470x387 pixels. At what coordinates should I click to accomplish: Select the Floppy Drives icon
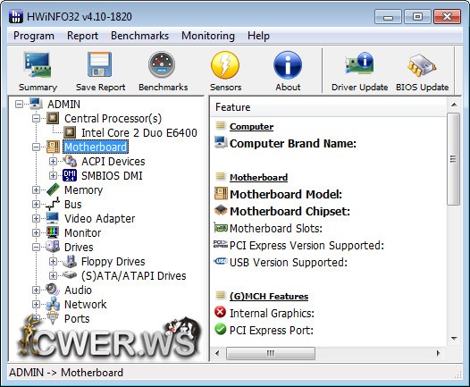tap(70, 261)
